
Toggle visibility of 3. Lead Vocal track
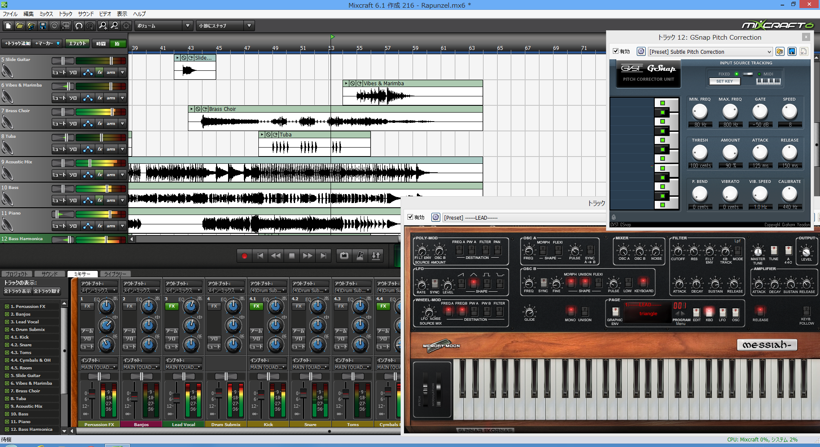click(7, 322)
